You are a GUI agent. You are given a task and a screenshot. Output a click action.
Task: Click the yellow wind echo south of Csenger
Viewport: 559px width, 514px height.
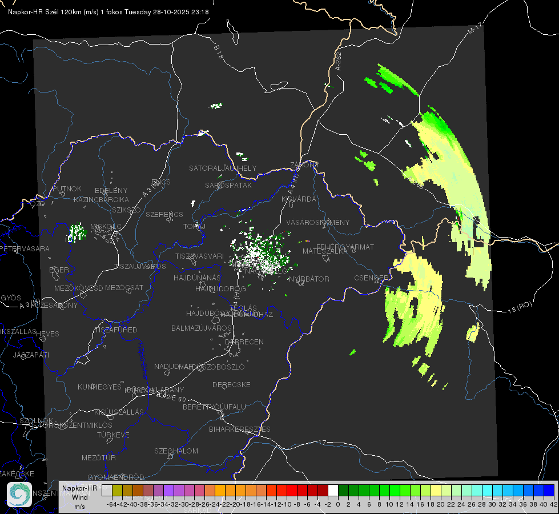tap(415, 303)
